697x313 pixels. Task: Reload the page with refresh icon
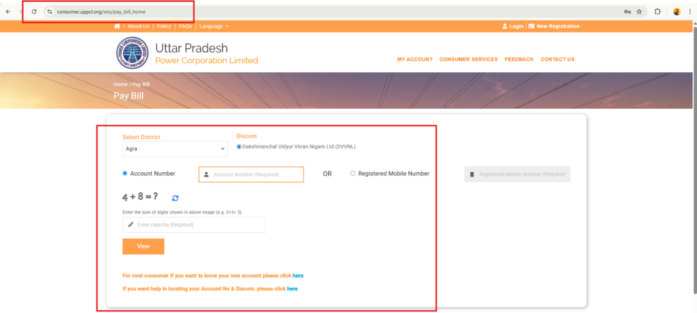click(x=34, y=12)
